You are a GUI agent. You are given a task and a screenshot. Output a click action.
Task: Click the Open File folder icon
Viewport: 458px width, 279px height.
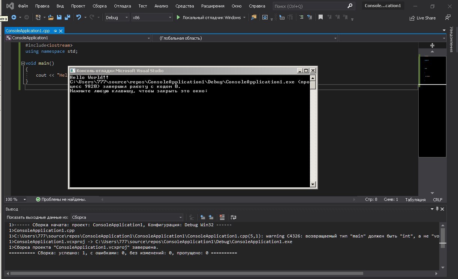(51, 17)
